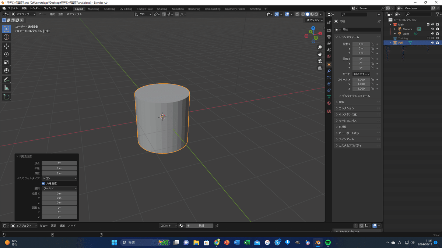Open the オプション dropdown
442x248 pixels.
click(315, 20)
